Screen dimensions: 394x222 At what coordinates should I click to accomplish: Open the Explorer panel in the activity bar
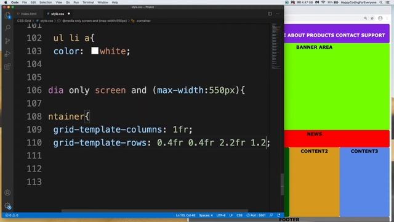pos(7,15)
